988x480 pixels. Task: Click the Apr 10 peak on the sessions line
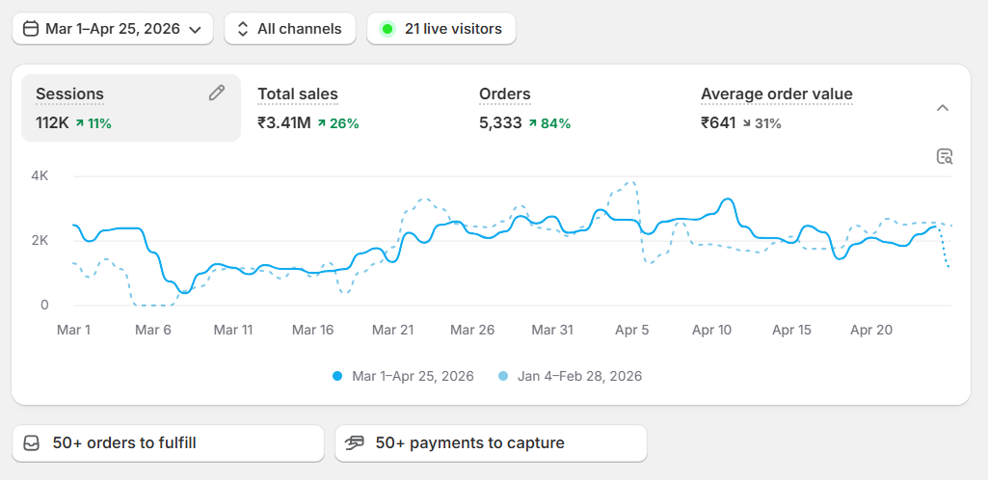click(x=727, y=200)
